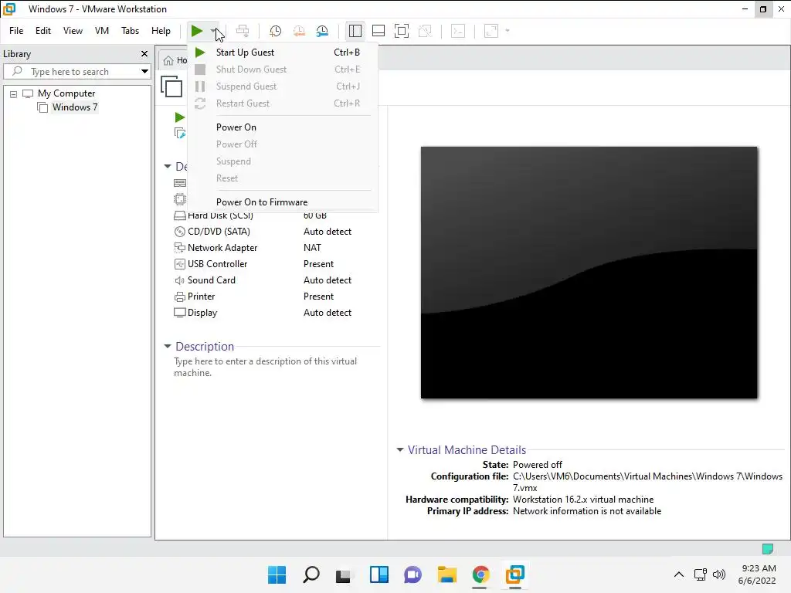Viewport: 791px width, 593px height.
Task: Click the USB Controller Present value
Action: point(318,264)
